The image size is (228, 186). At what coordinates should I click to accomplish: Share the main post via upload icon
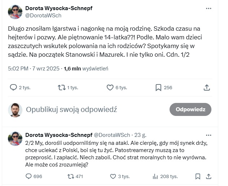tap(207, 87)
